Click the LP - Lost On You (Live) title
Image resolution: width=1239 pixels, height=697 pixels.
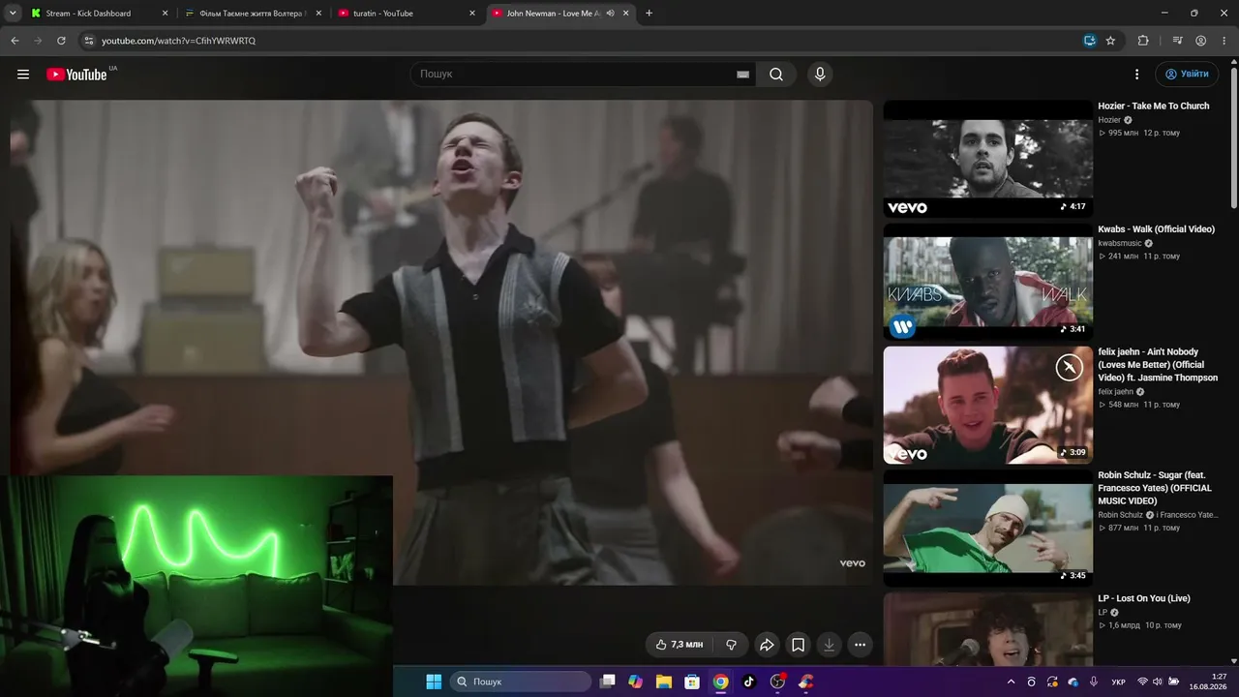click(1144, 598)
